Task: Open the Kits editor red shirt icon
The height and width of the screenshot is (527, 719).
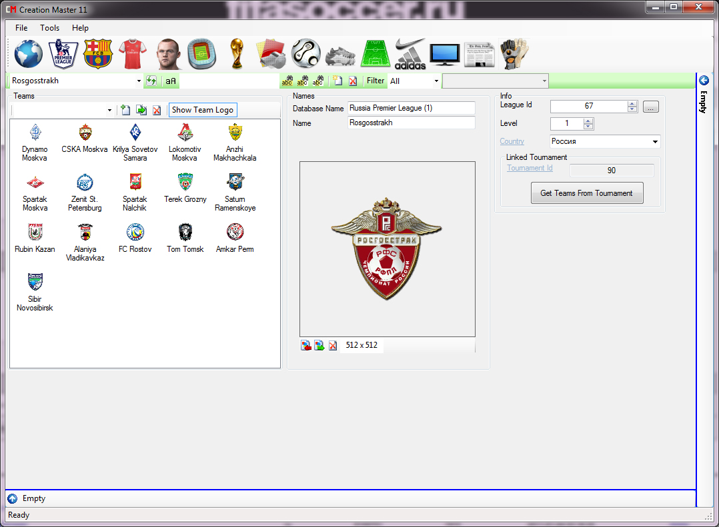Action: (133, 54)
